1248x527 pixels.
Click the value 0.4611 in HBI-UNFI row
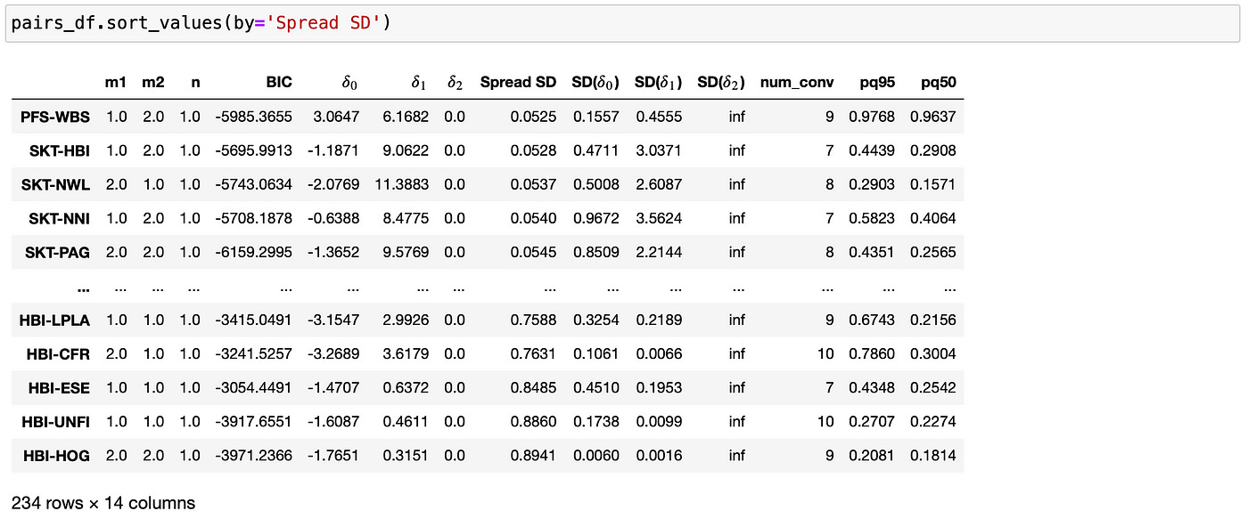[x=406, y=422]
